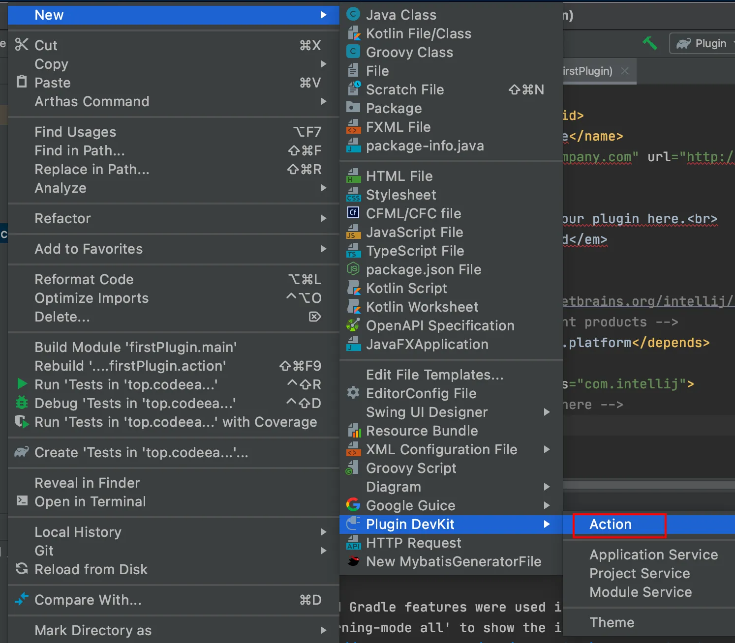Screen dimensions: 735x643
Task: Select Create 'Tests in top.codeea' entry
Action: pyautogui.click(x=174, y=452)
